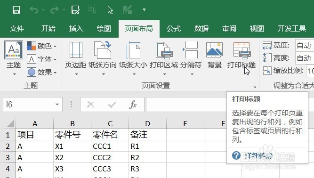
Task: Click the 分隔符 breaks icon
Action: (x=191, y=50)
